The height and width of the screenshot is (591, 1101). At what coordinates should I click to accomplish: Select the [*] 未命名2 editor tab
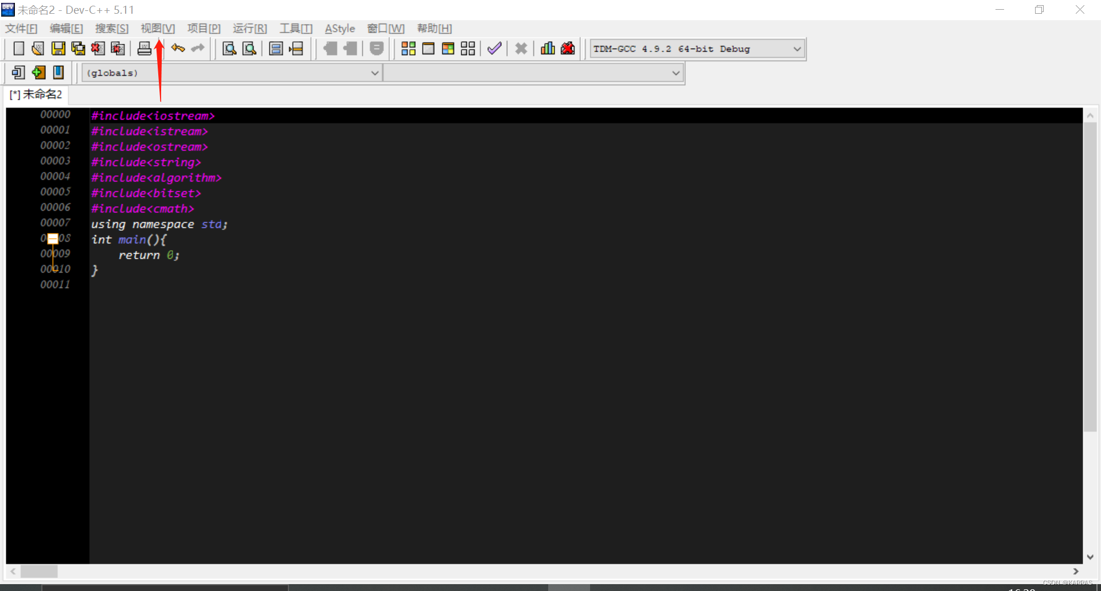click(36, 94)
